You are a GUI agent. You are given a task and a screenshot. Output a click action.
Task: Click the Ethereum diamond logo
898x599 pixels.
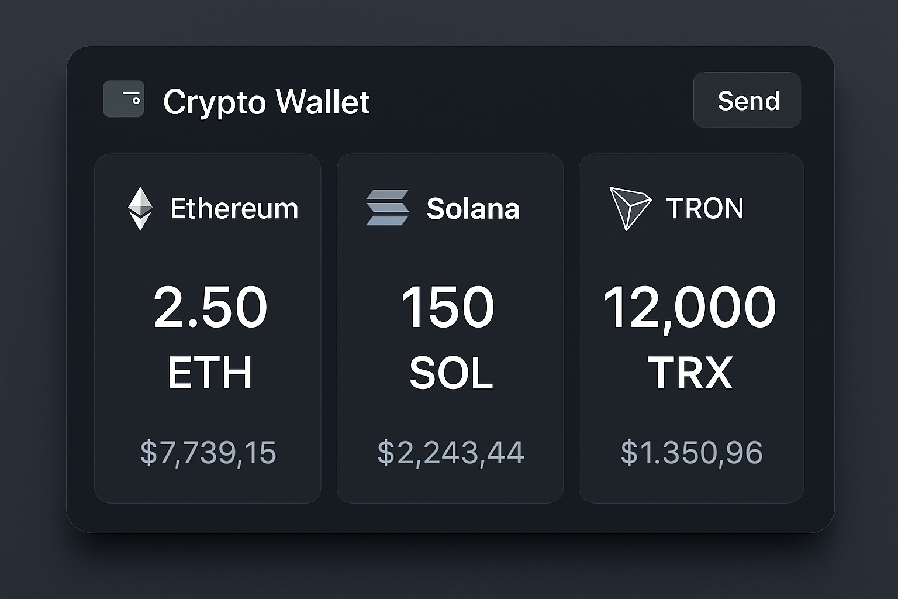(x=140, y=208)
